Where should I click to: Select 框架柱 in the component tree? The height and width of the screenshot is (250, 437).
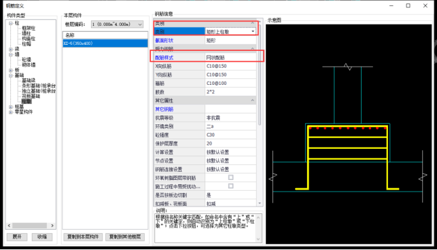tap(29, 28)
